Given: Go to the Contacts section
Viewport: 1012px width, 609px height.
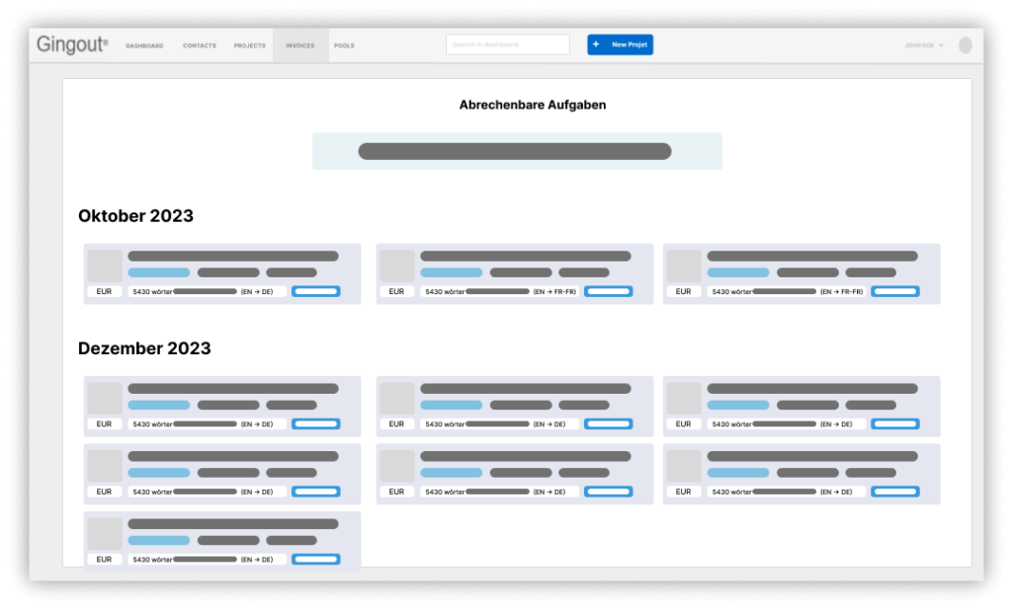Looking at the screenshot, I should point(200,45).
